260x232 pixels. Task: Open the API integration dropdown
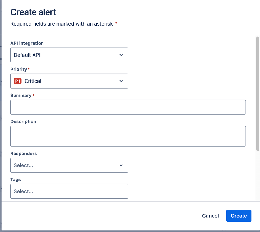click(x=69, y=55)
